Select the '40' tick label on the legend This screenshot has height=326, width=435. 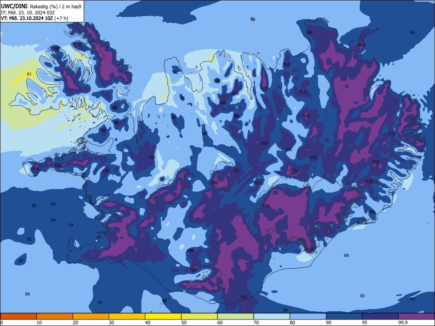[x=147, y=323]
